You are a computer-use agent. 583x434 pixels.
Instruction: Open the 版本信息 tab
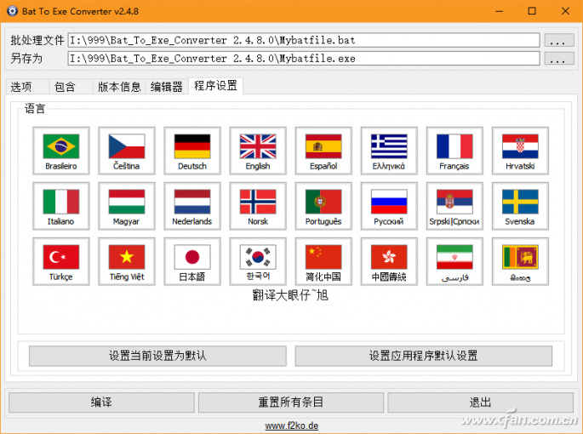click(x=119, y=87)
